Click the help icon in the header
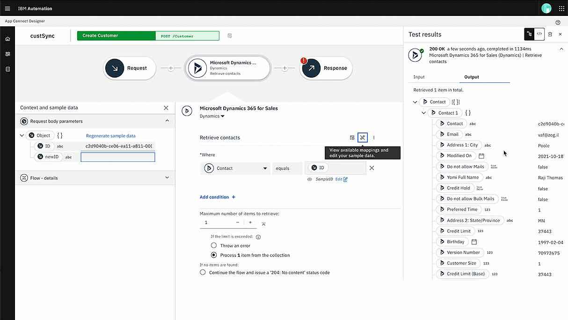 click(x=557, y=22)
